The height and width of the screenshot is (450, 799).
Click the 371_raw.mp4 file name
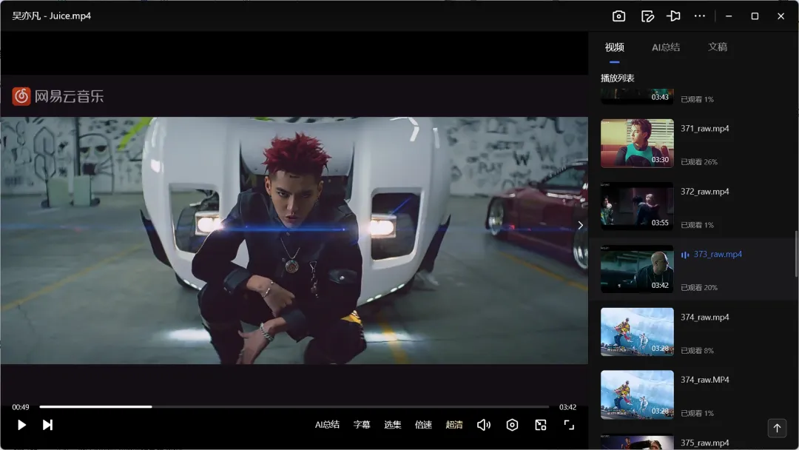[x=705, y=129]
